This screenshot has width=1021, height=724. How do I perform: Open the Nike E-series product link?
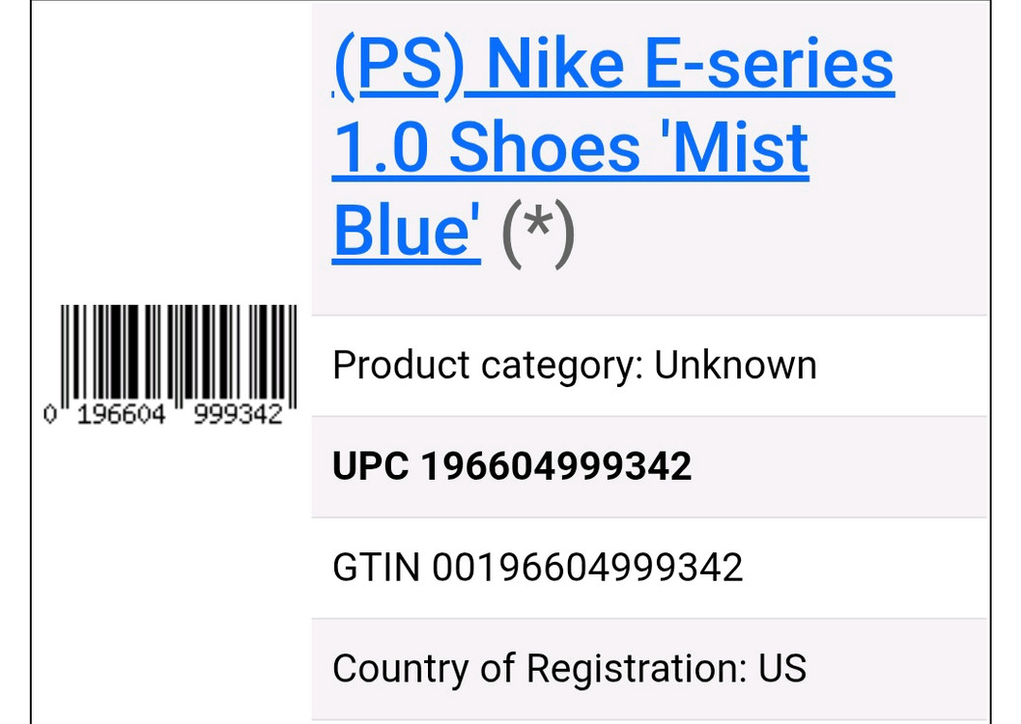tap(613, 66)
